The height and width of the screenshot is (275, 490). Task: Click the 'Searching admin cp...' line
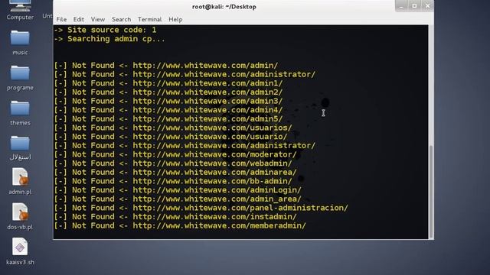coord(109,39)
